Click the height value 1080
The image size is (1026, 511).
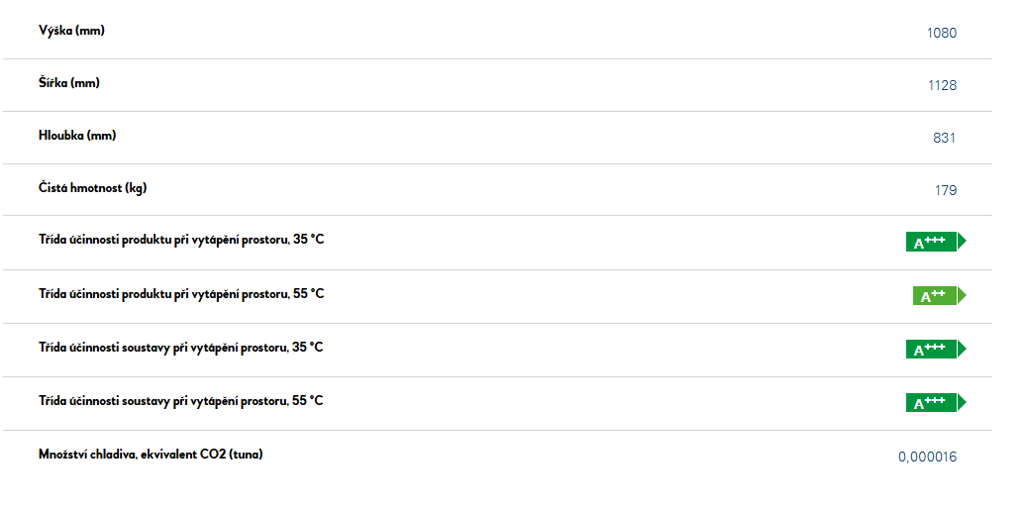tap(942, 34)
